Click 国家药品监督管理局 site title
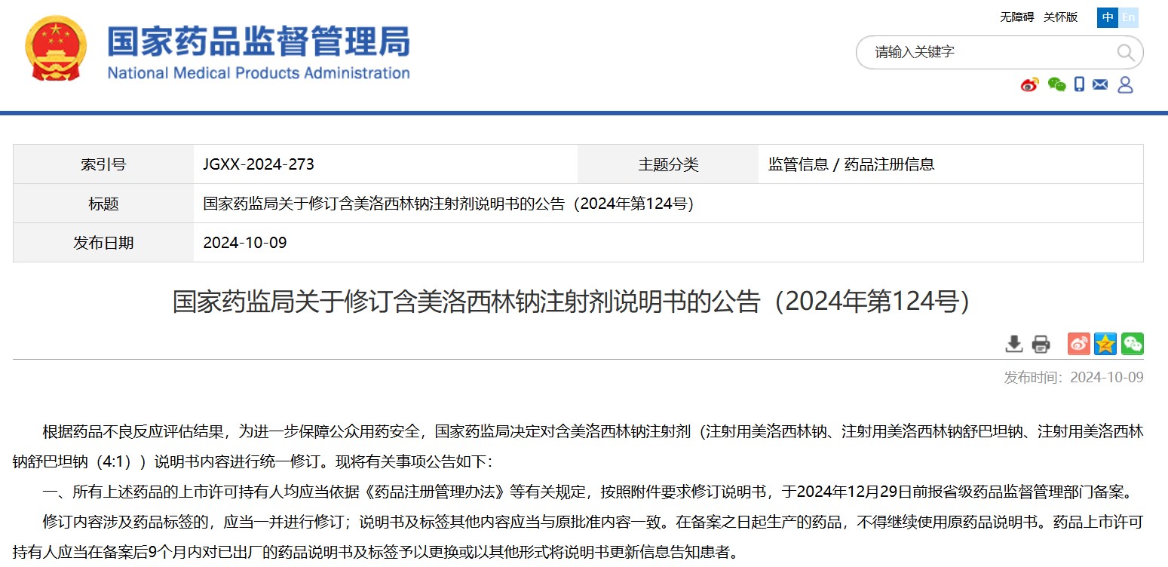Screen dimensions: 1168x567 258,42
